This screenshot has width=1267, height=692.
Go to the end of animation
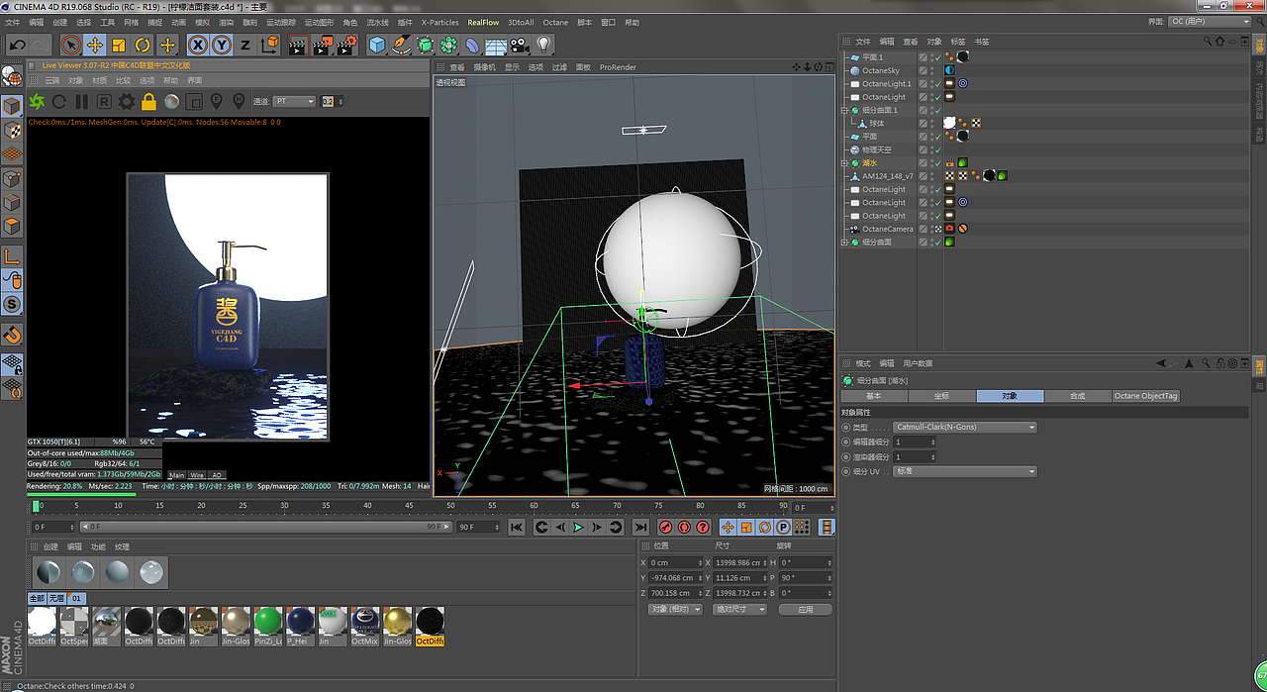[x=640, y=528]
